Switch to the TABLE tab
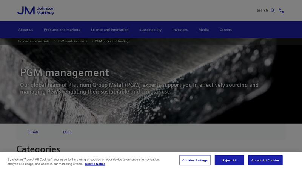Screen dimensions: 302x169 click(x=67, y=132)
